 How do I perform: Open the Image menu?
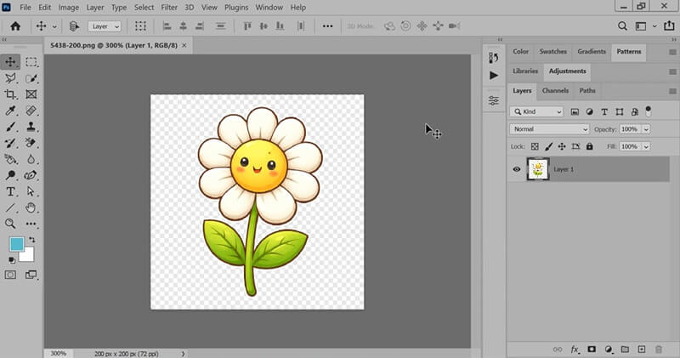pos(69,8)
